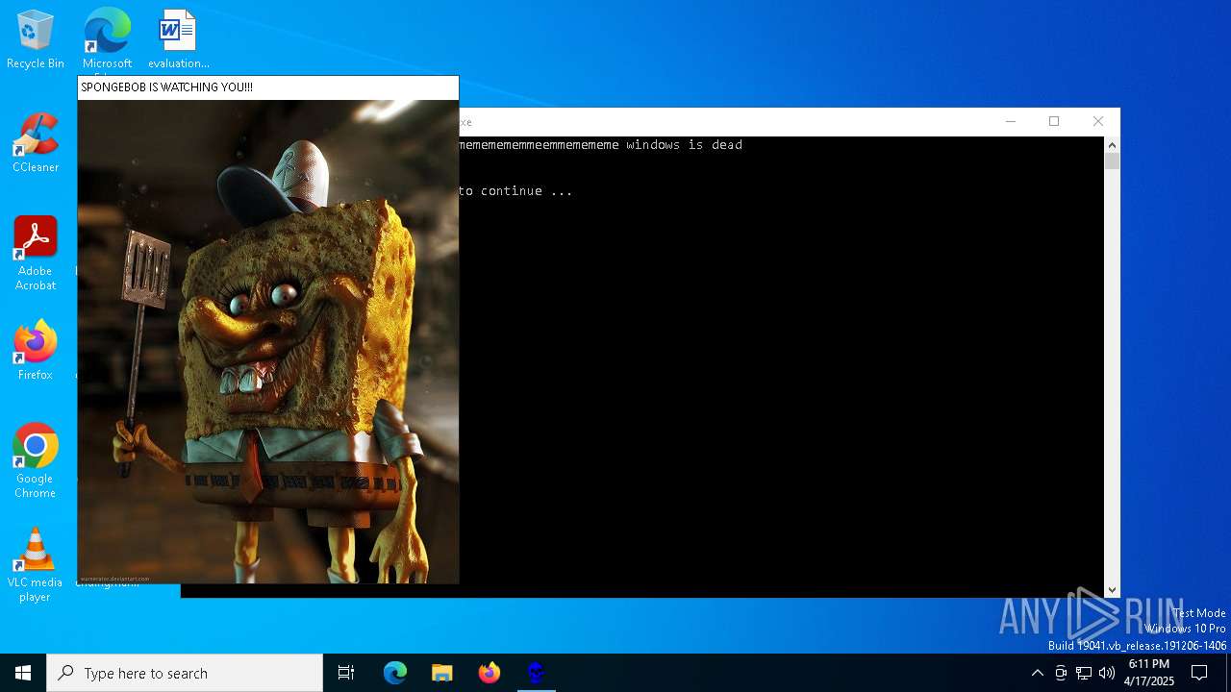Launch Microsoft Edge from desktop shortcut
The image size is (1231, 692).
(107, 40)
